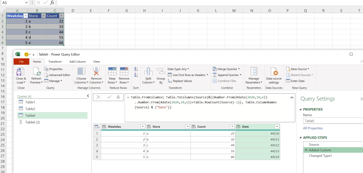Collapse the APPLIED STEPS section

(300, 138)
